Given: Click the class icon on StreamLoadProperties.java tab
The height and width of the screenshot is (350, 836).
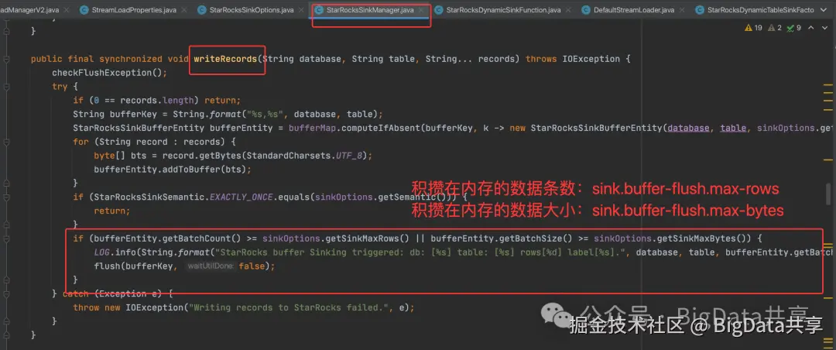Looking at the screenshot, I should pos(84,9).
